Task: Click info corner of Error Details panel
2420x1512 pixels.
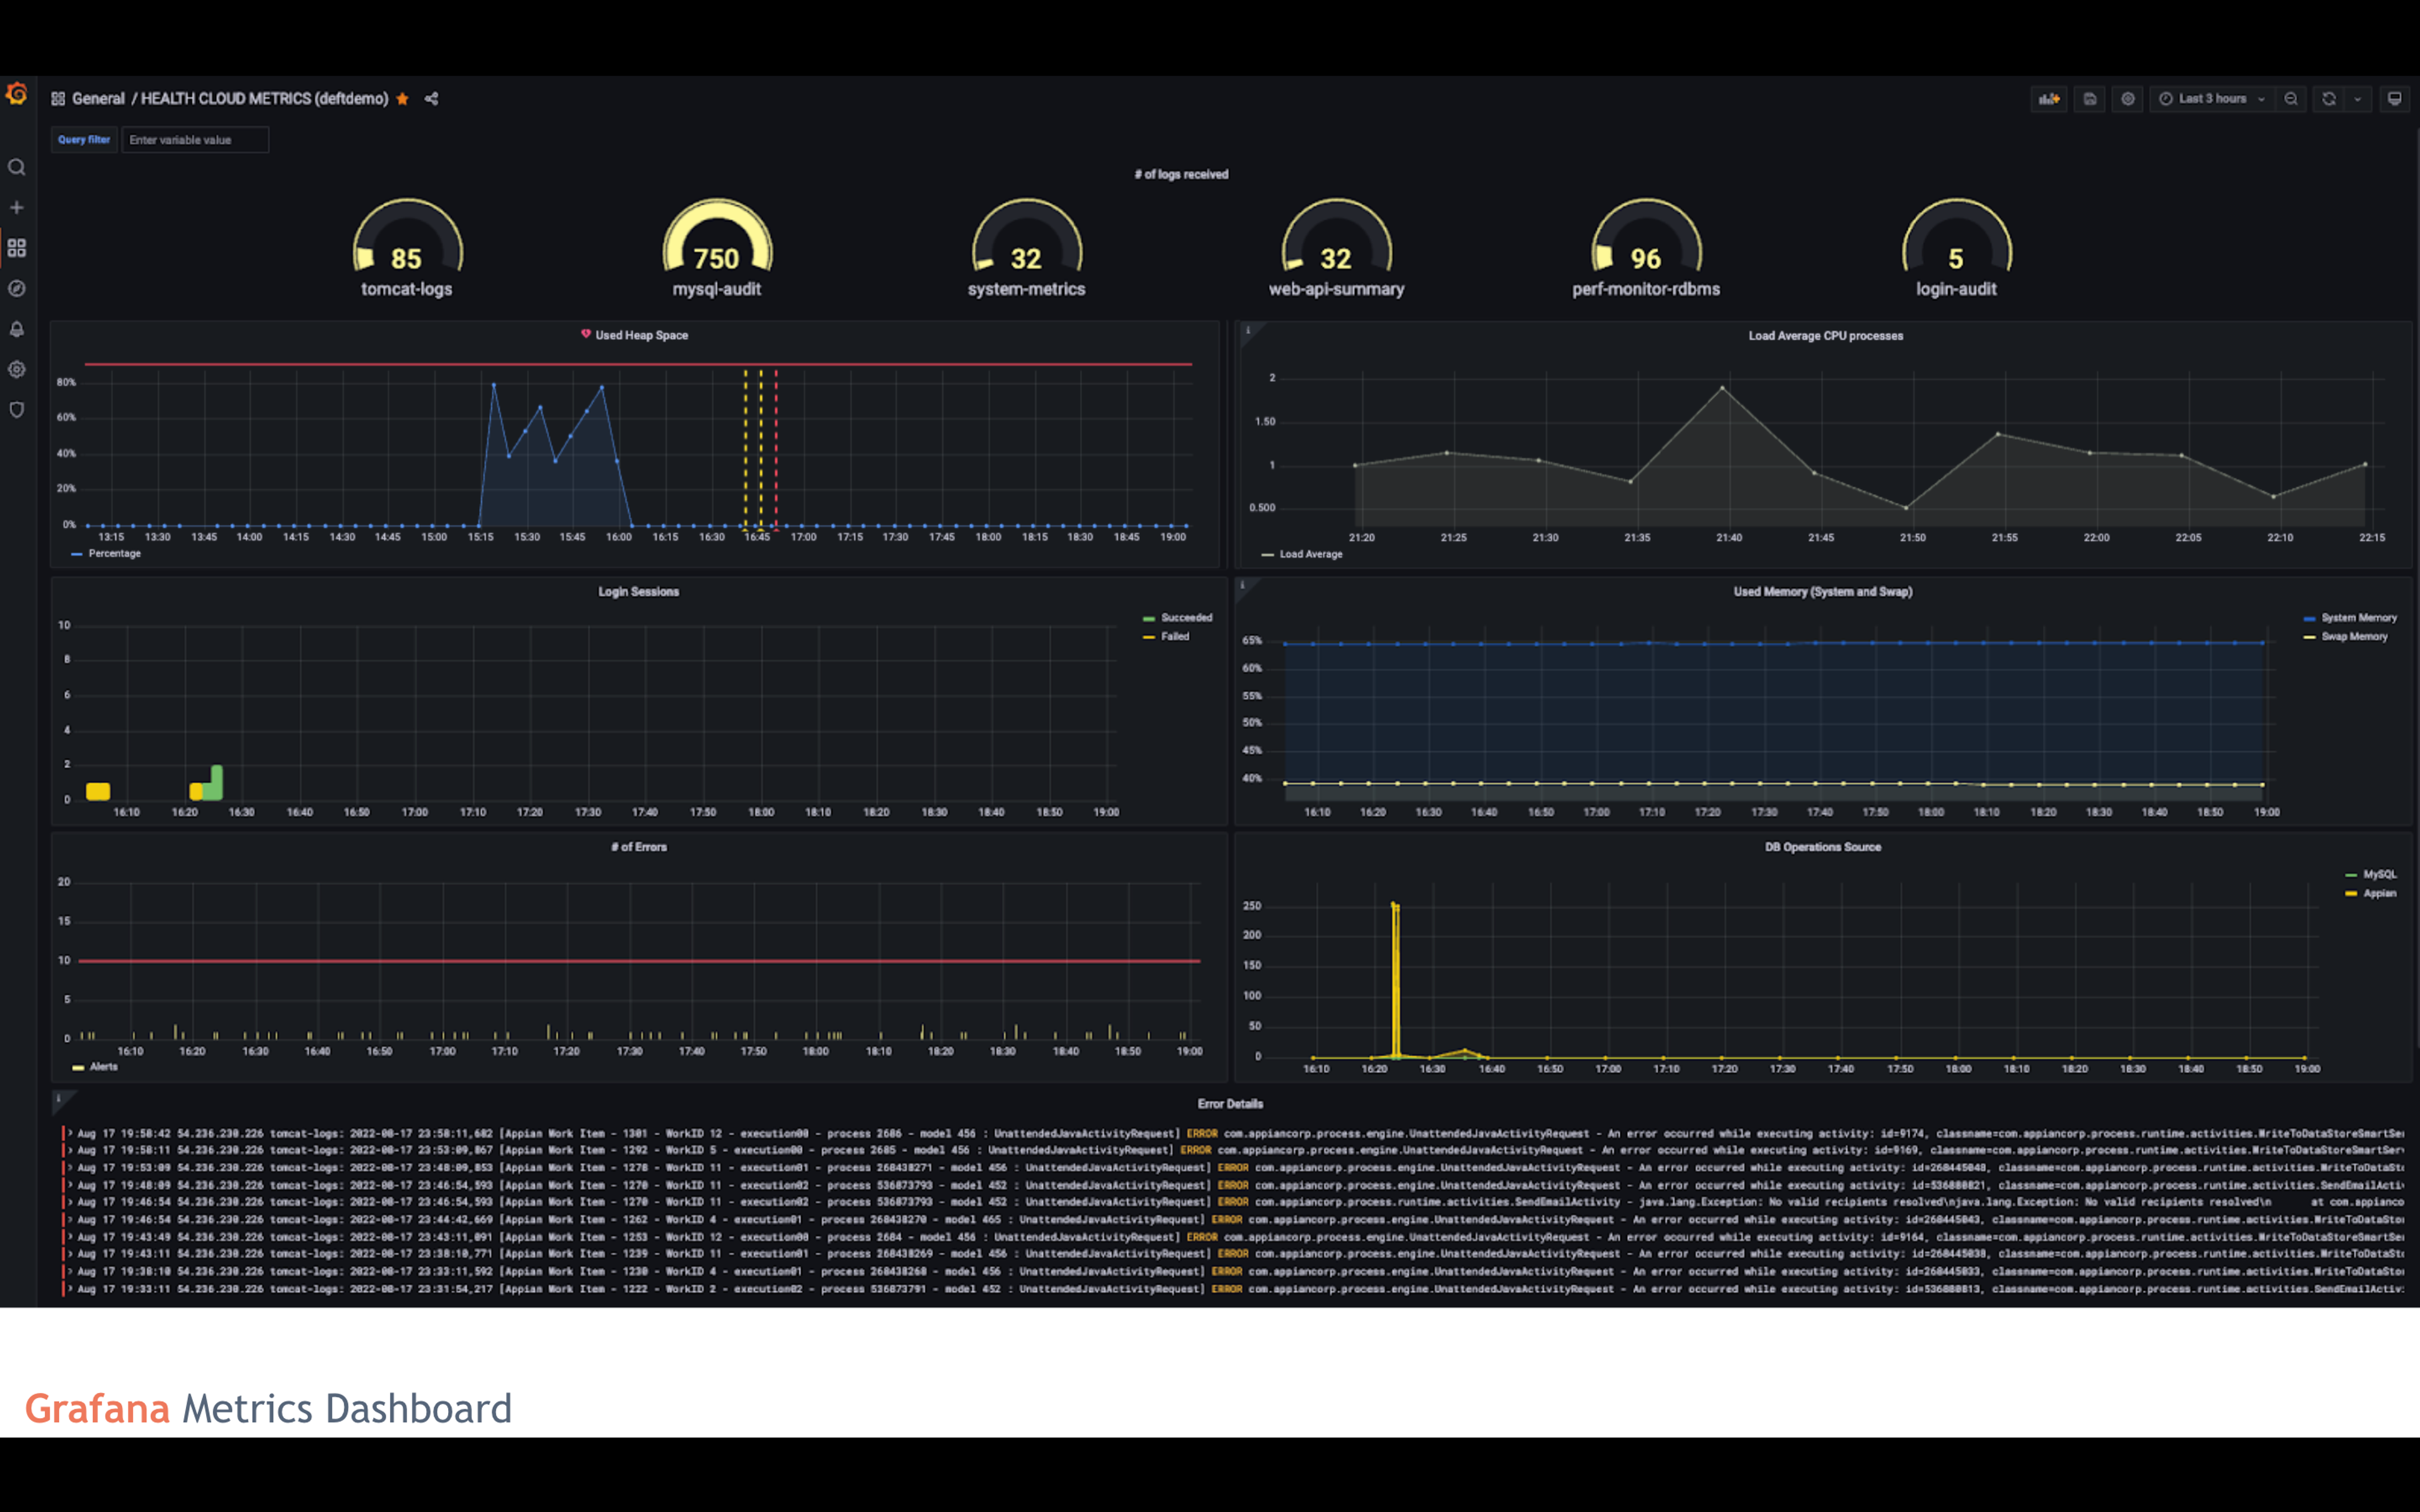Action: tap(59, 1099)
